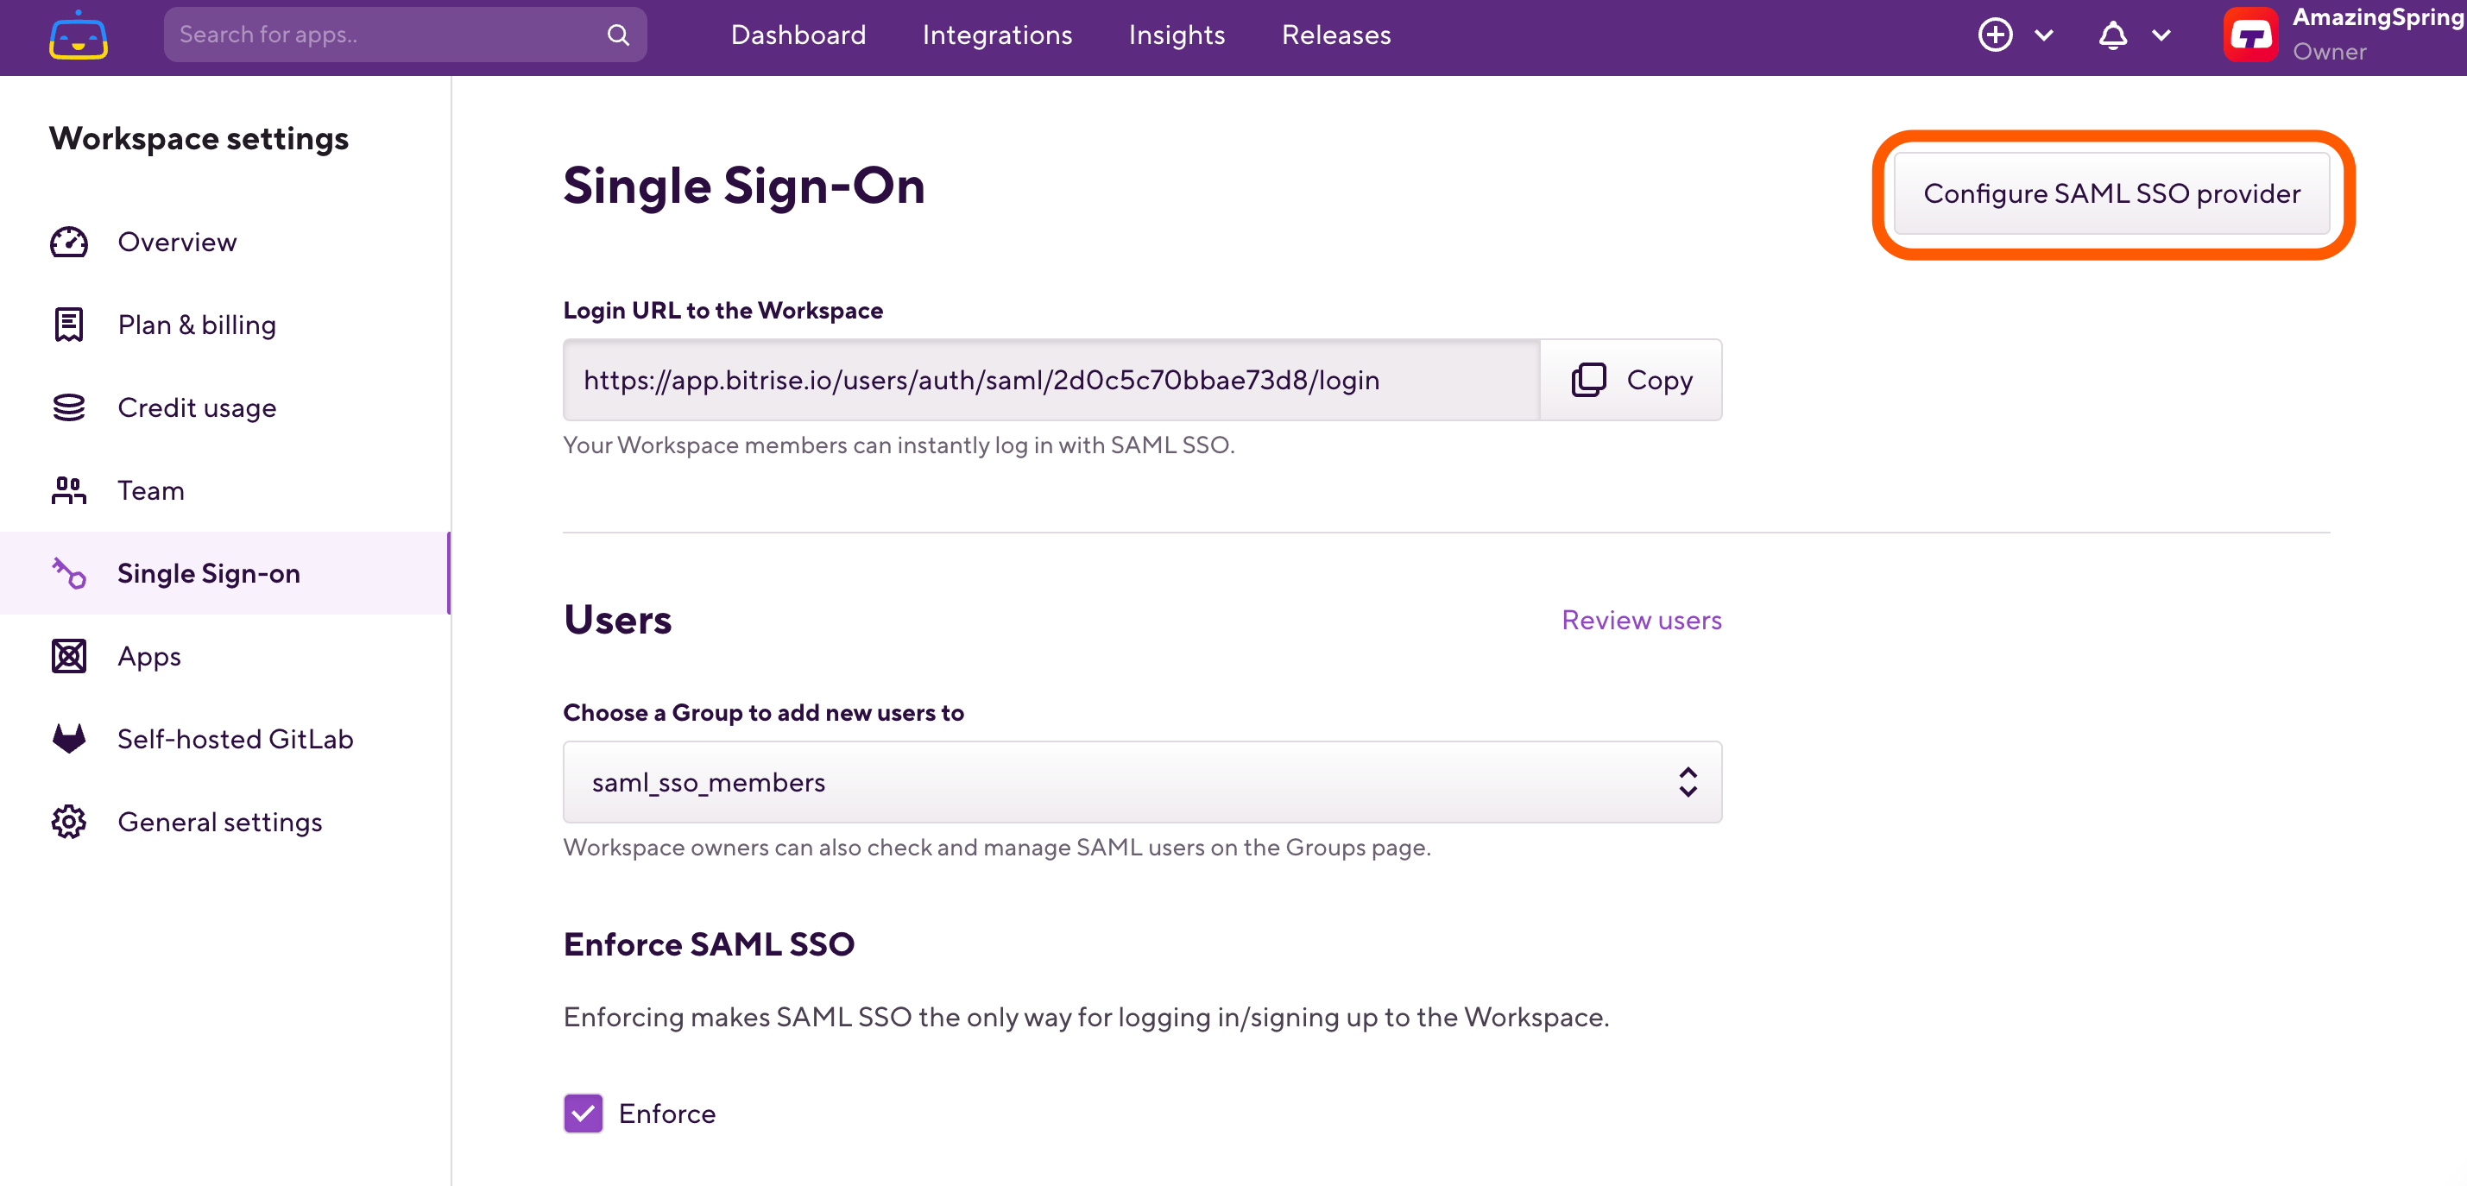
Task: Open Self-hosted GitLab settings
Action: tap(225, 739)
